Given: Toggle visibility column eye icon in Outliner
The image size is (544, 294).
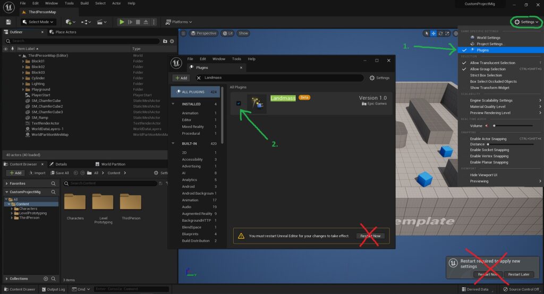Looking at the screenshot, I should click(x=5, y=49).
